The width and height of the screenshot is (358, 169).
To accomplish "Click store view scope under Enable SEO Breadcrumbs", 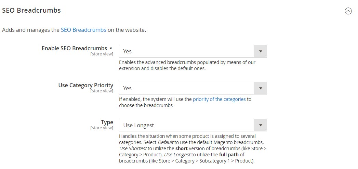I will 102,54.
